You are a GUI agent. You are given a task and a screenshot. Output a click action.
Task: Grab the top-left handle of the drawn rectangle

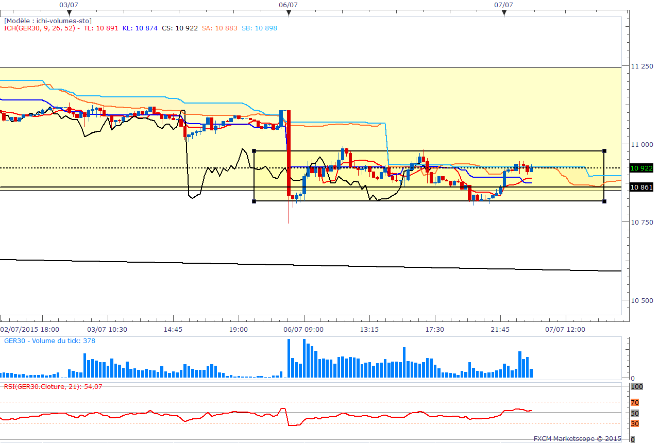(254, 151)
